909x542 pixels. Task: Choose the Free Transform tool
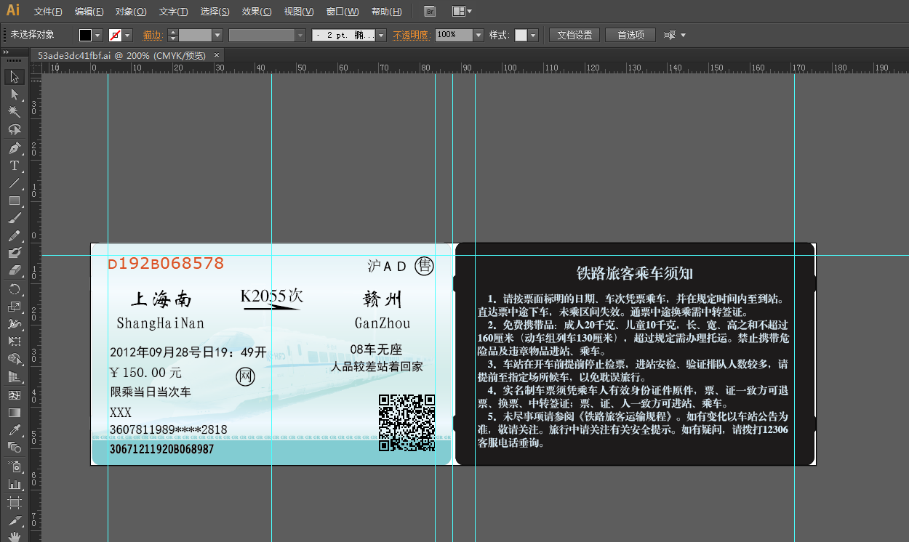[14, 341]
